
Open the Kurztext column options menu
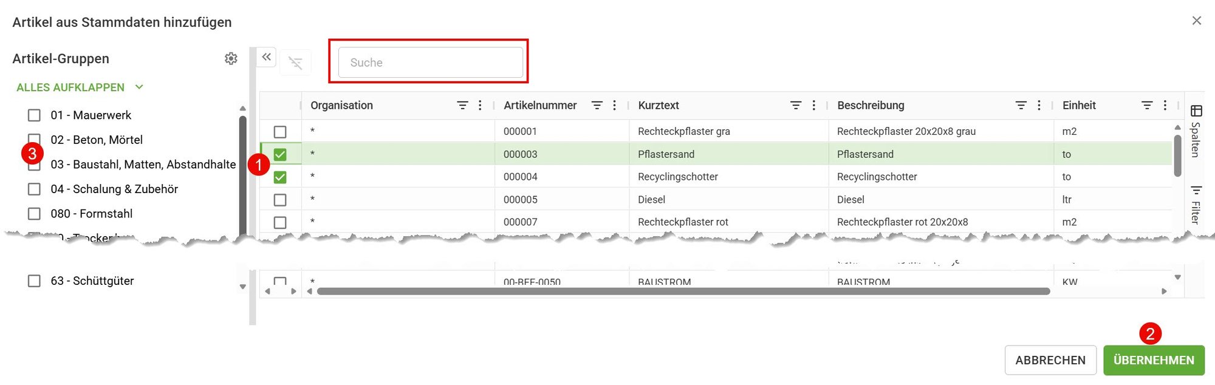tap(814, 105)
